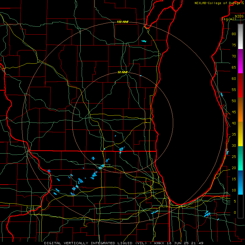Click the 45 value on the color scale

tap(234, 112)
